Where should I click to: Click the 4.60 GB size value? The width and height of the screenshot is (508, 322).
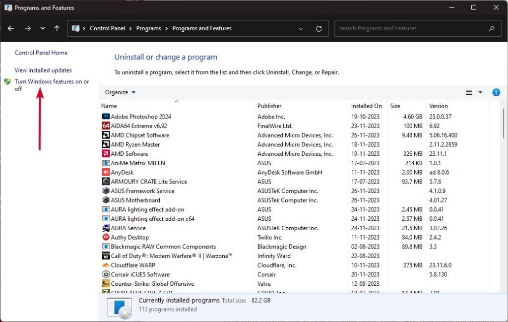(413, 116)
